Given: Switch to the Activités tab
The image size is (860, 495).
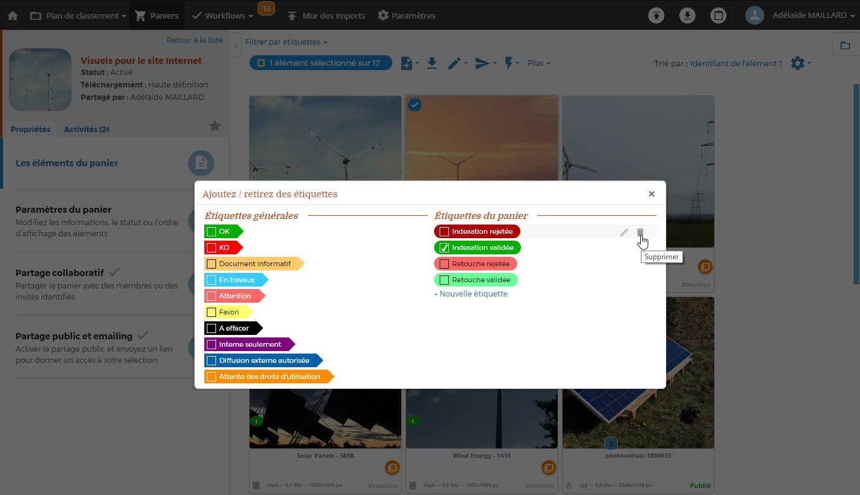Looking at the screenshot, I should pos(87,129).
